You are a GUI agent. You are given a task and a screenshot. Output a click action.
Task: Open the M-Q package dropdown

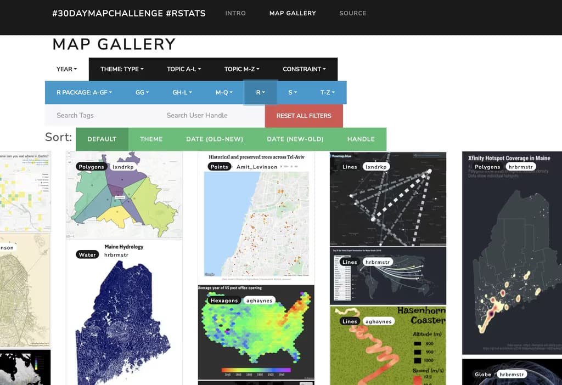(x=223, y=92)
